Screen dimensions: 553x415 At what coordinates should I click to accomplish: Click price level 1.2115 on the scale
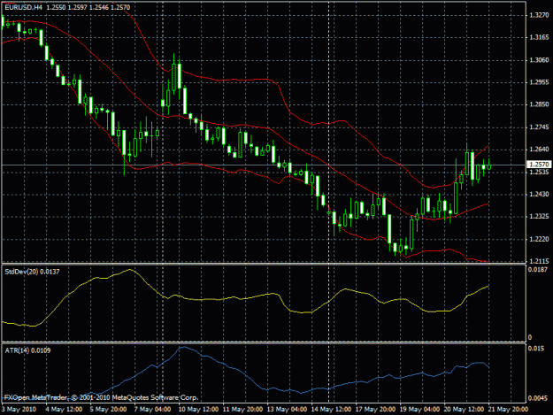[539, 261]
